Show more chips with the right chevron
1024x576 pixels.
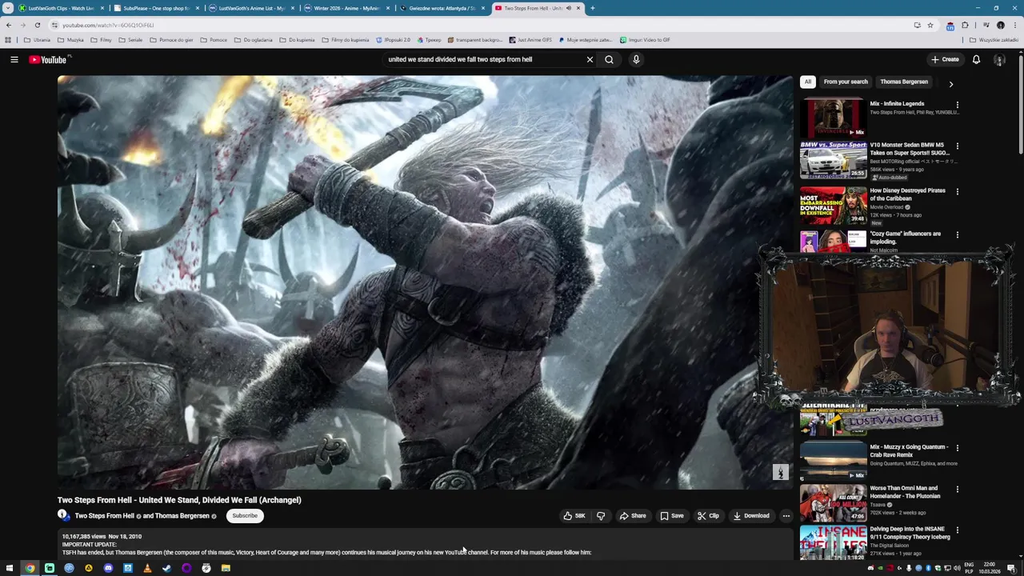click(950, 83)
